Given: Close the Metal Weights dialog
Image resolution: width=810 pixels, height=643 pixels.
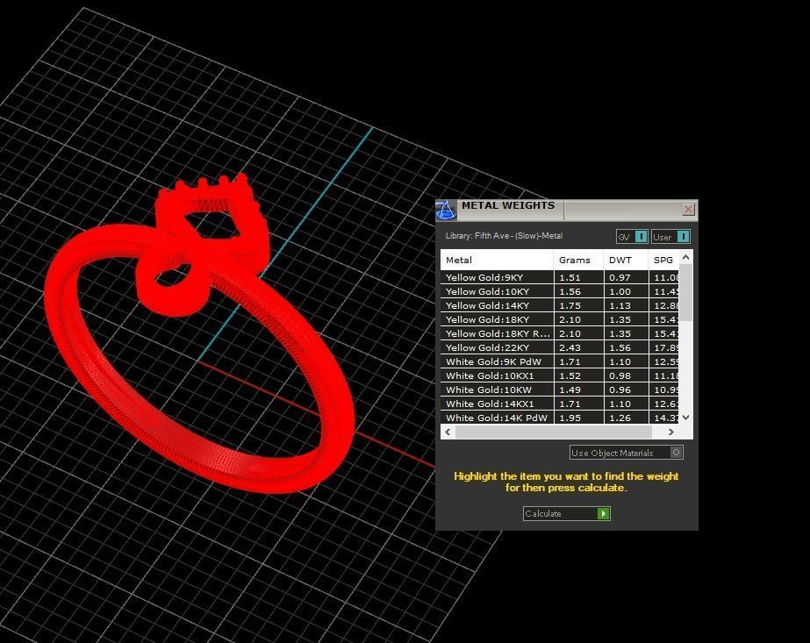Looking at the screenshot, I should click(688, 209).
